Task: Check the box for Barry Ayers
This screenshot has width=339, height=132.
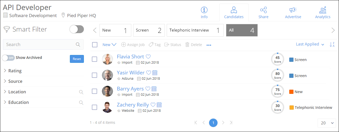Action: (x=94, y=91)
